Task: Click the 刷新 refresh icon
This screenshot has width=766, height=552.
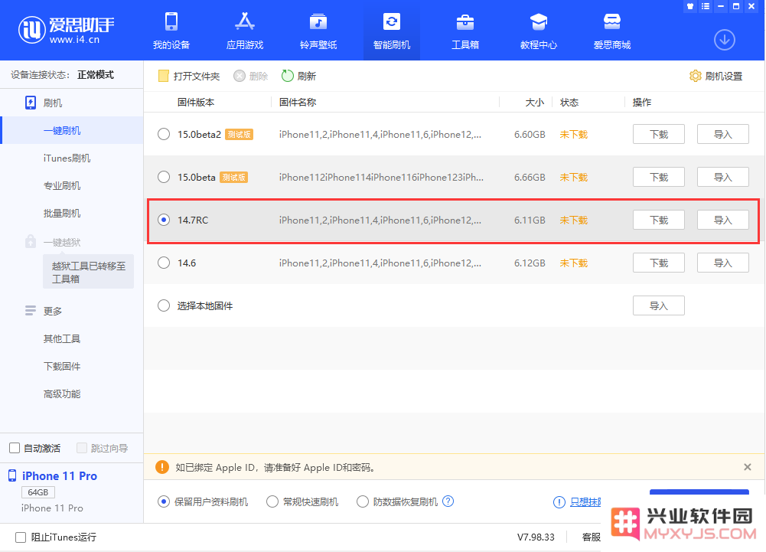Action: (x=287, y=76)
